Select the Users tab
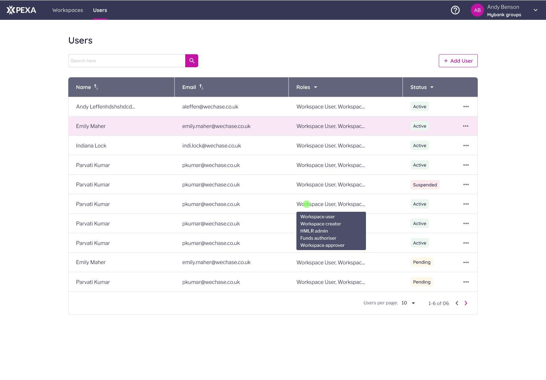Image resolution: width=546 pixels, height=380 pixels. (100, 10)
